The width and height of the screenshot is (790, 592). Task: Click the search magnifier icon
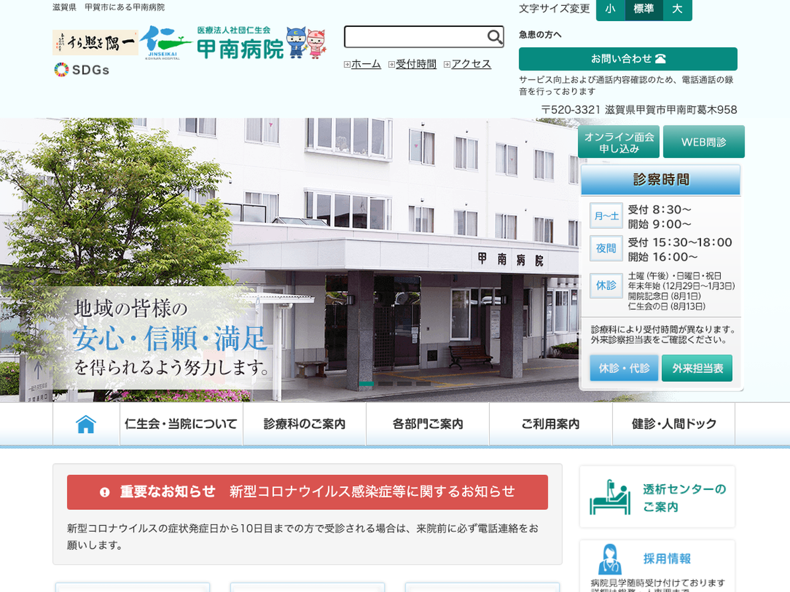point(494,37)
